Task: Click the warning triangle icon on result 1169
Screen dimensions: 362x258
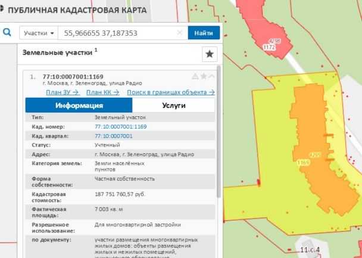Action: pyautogui.click(x=195, y=76)
